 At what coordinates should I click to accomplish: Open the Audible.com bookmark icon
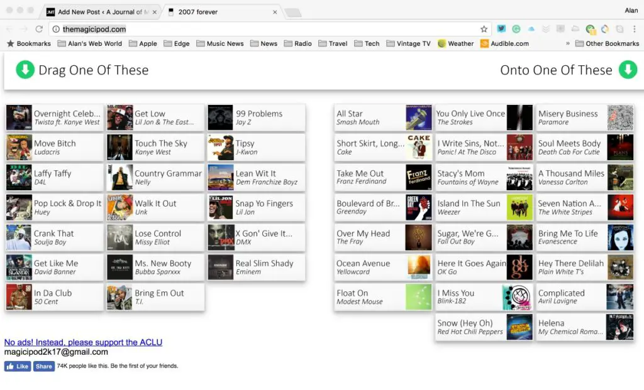[x=485, y=43]
